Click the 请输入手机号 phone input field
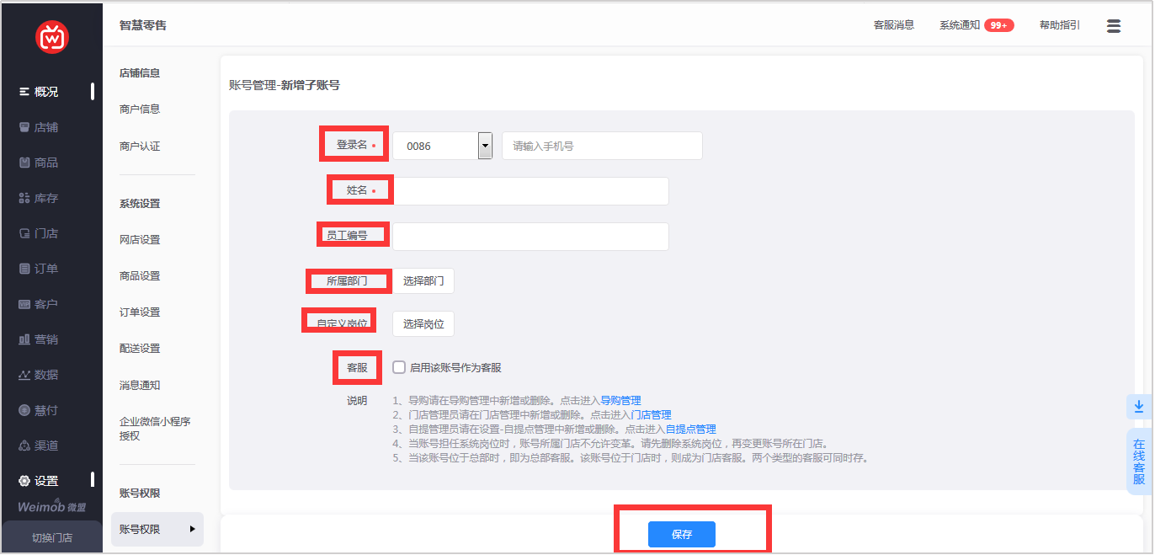 pyautogui.click(x=602, y=146)
